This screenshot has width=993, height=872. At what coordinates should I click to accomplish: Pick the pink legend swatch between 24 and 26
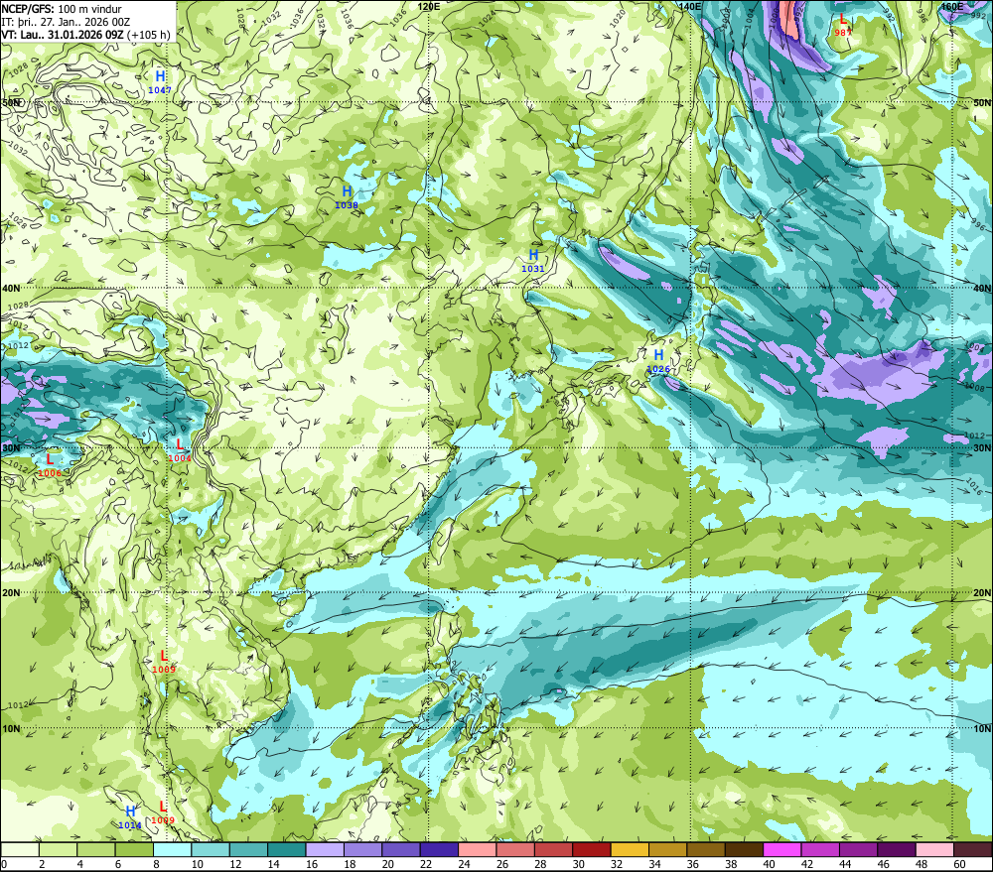point(478,850)
